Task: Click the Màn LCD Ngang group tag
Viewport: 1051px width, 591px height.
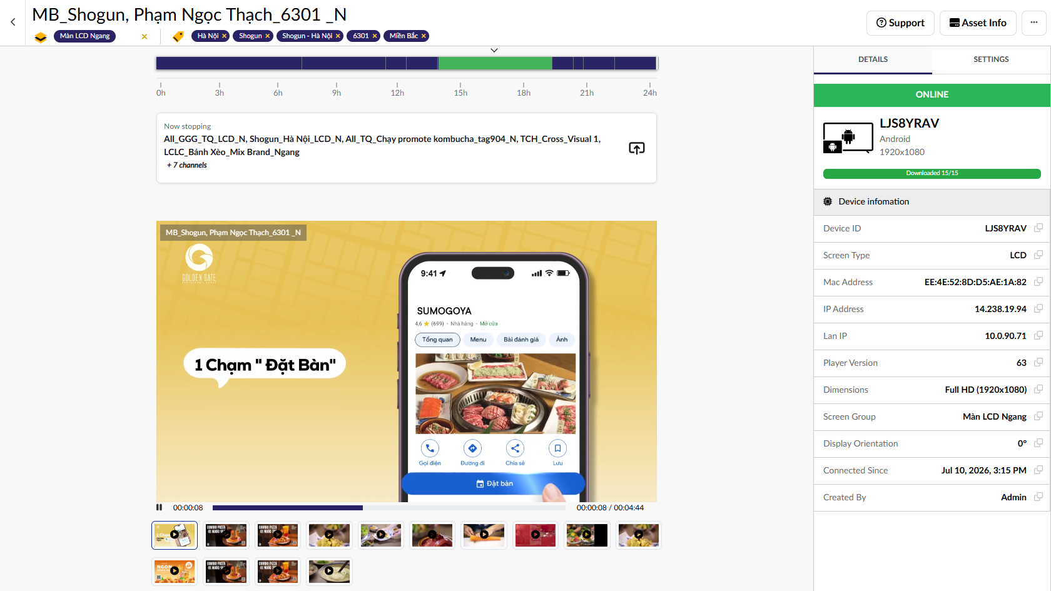Action: 85,36
